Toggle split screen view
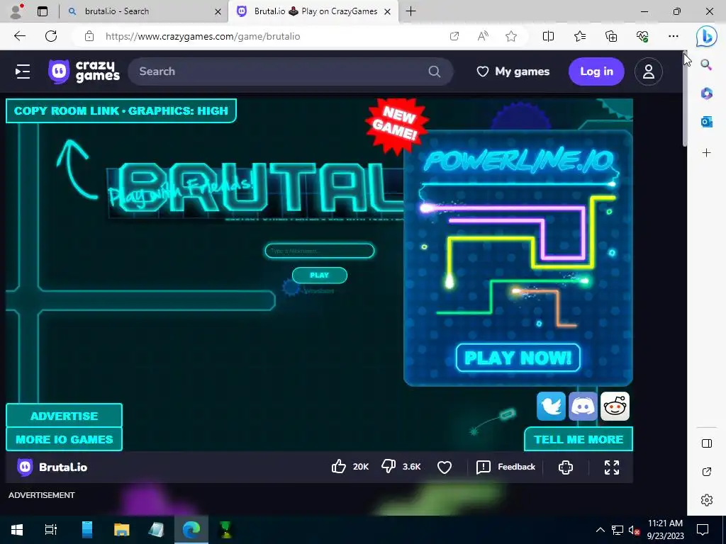Screen dimensions: 726x544 [x=548, y=36]
